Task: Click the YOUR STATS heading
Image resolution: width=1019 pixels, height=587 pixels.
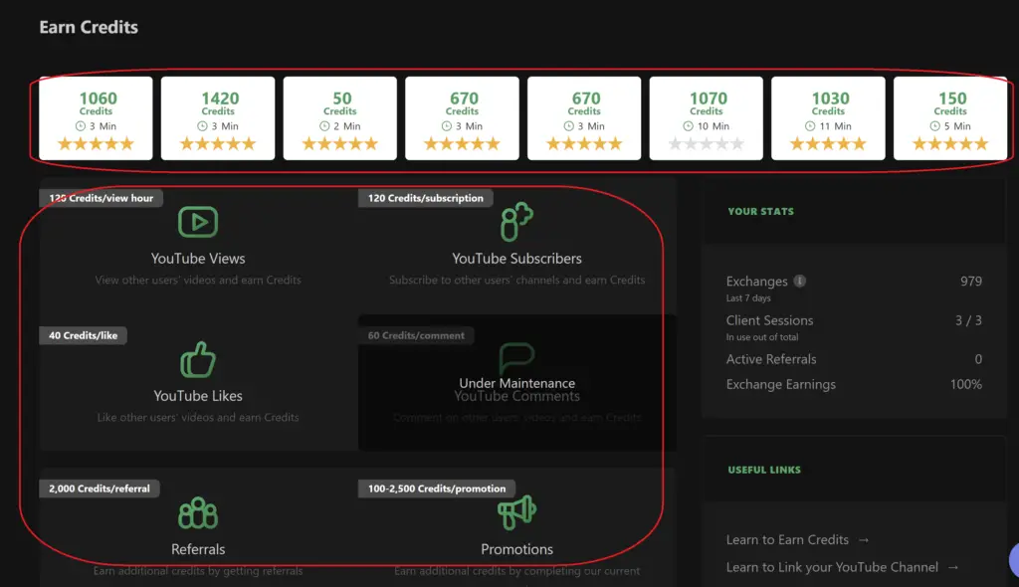Action: pyautogui.click(x=760, y=211)
